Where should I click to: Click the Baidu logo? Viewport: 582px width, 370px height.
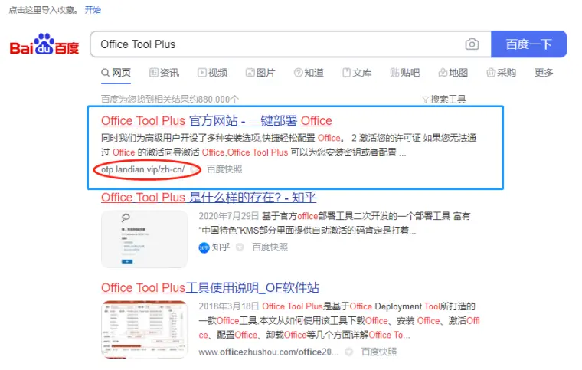44,44
